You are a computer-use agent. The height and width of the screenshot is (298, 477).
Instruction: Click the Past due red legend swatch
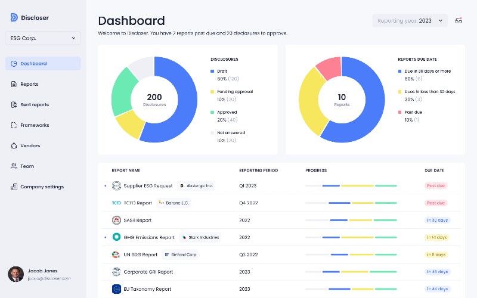tap(399, 112)
